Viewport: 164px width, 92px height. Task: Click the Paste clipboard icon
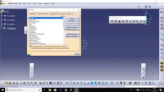[24, 83]
